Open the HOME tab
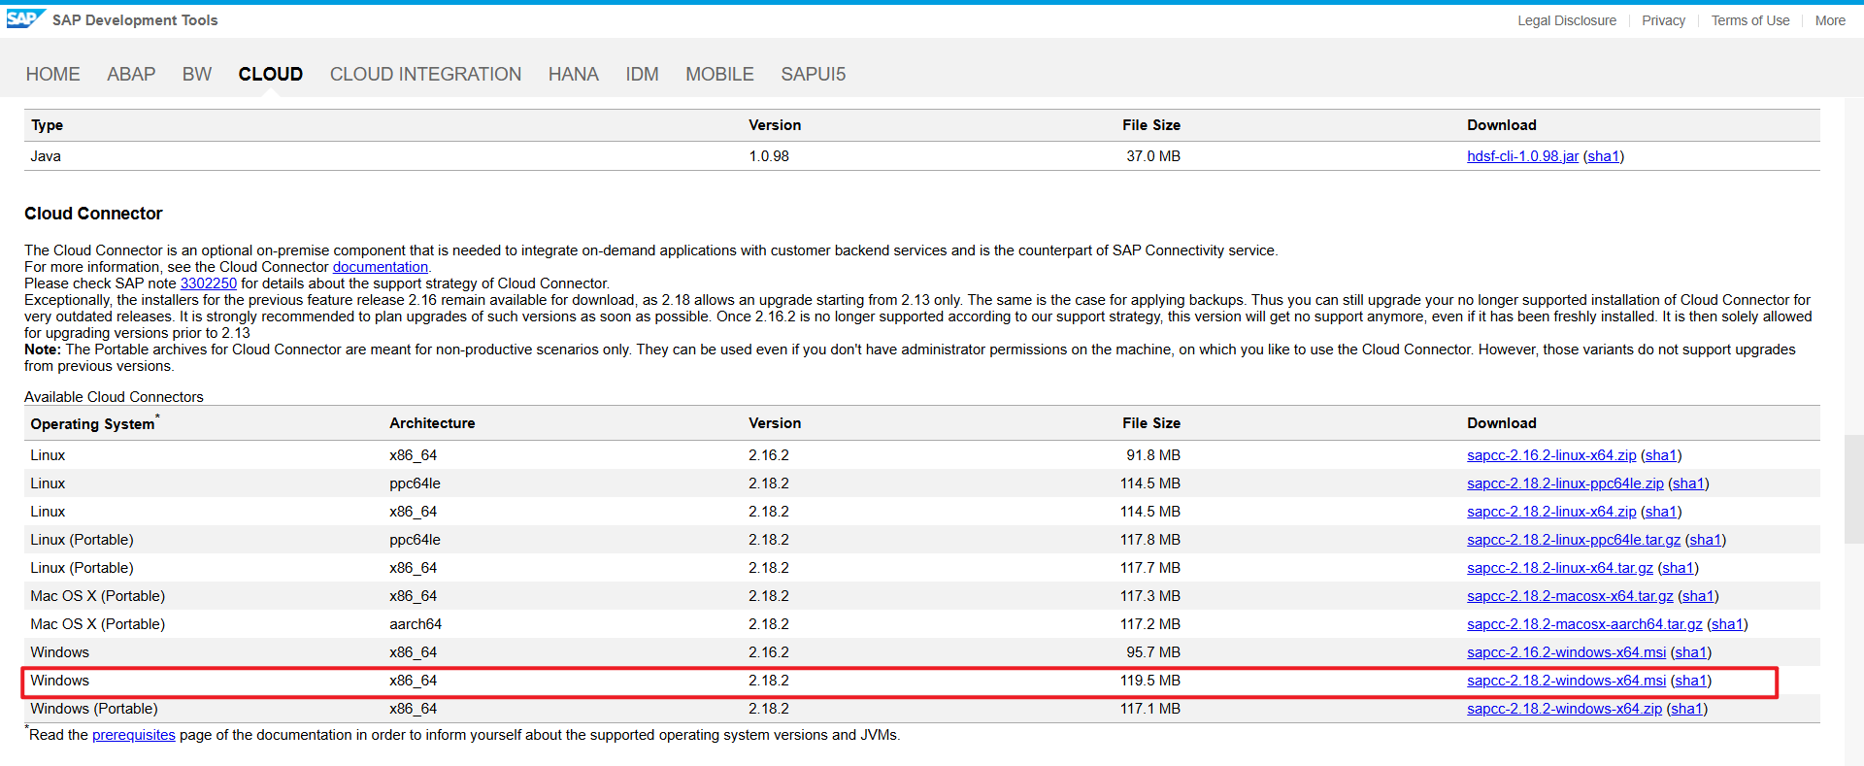Screen dimensions: 1864x766 52,74
